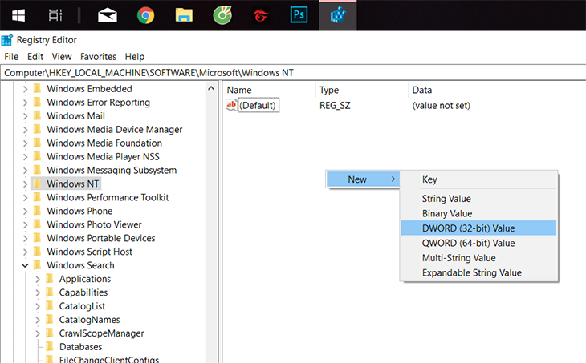The width and height of the screenshot is (586, 363).
Task: Choose Binary Value from submenu
Action: coord(478,213)
